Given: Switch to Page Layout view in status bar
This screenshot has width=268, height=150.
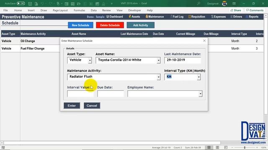Looking at the screenshot, I should 217,147.
